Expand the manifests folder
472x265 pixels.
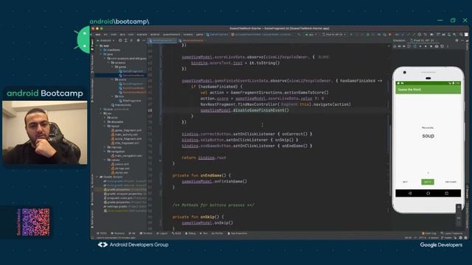pos(102,50)
